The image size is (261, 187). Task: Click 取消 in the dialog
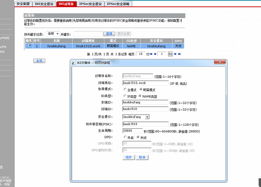tap(142, 157)
